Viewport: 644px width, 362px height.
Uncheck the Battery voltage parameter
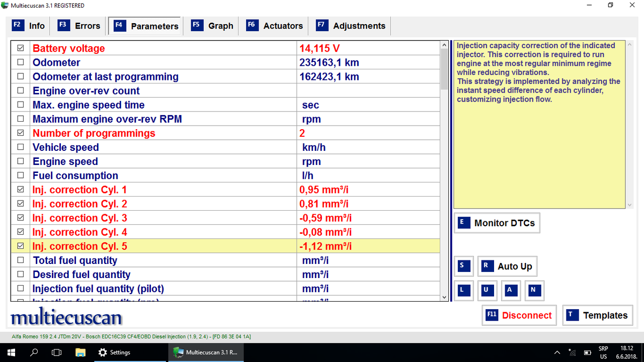(x=20, y=48)
